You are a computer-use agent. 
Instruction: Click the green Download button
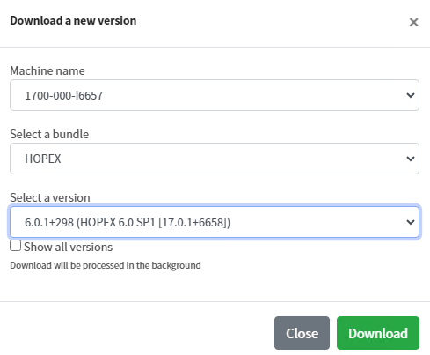coord(378,333)
